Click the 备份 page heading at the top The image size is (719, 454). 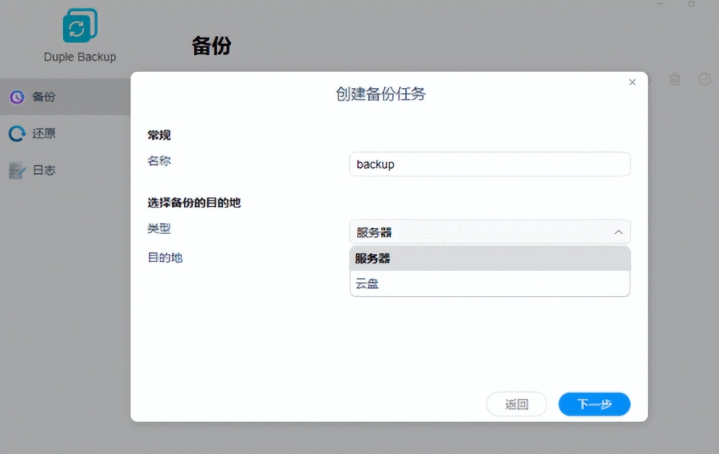pos(211,47)
